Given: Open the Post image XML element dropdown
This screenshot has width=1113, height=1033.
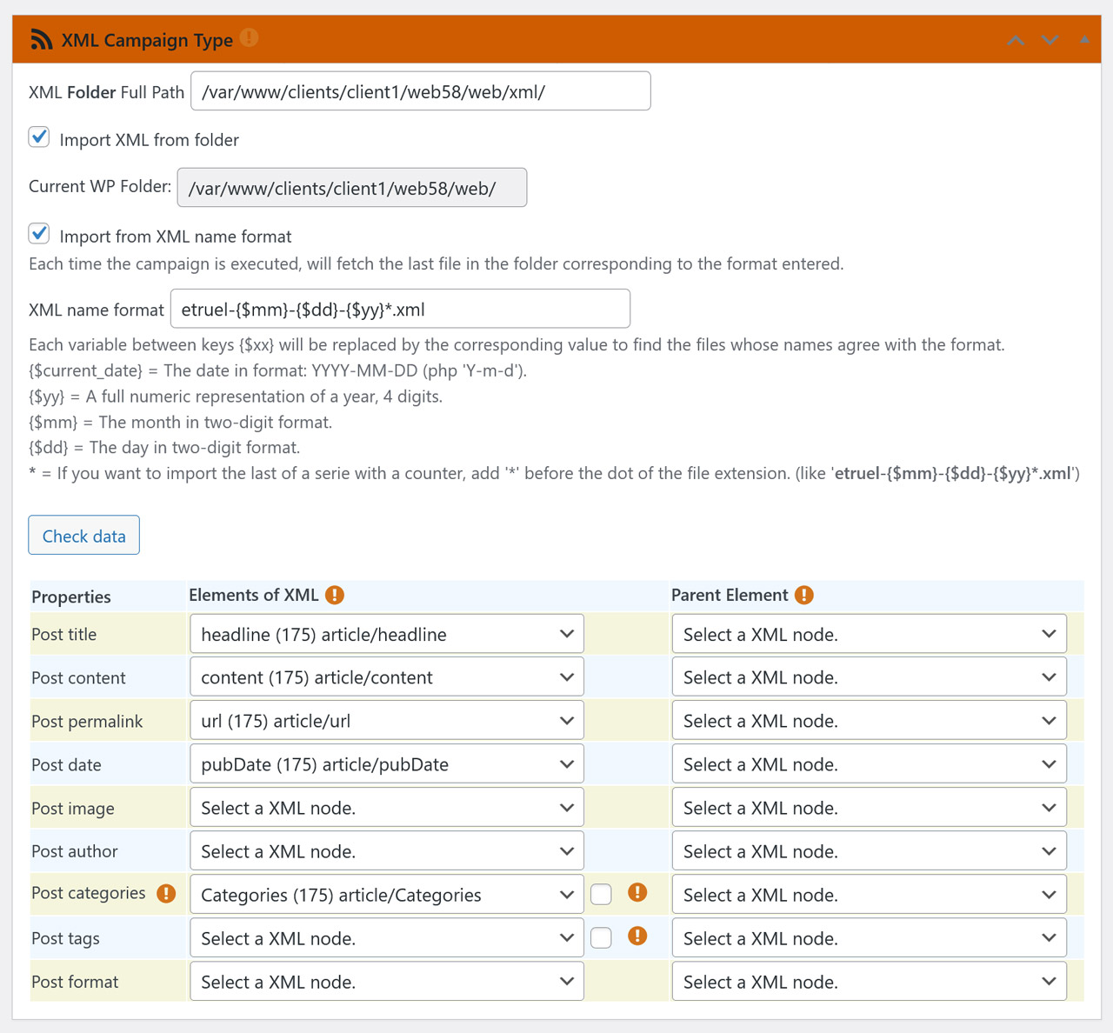Looking at the screenshot, I should pos(387,808).
